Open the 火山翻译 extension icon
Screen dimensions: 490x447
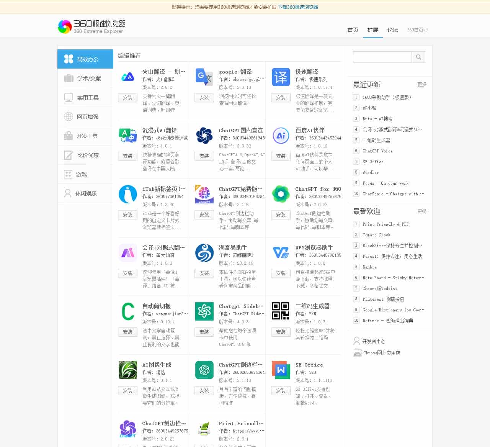click(128, 77)
